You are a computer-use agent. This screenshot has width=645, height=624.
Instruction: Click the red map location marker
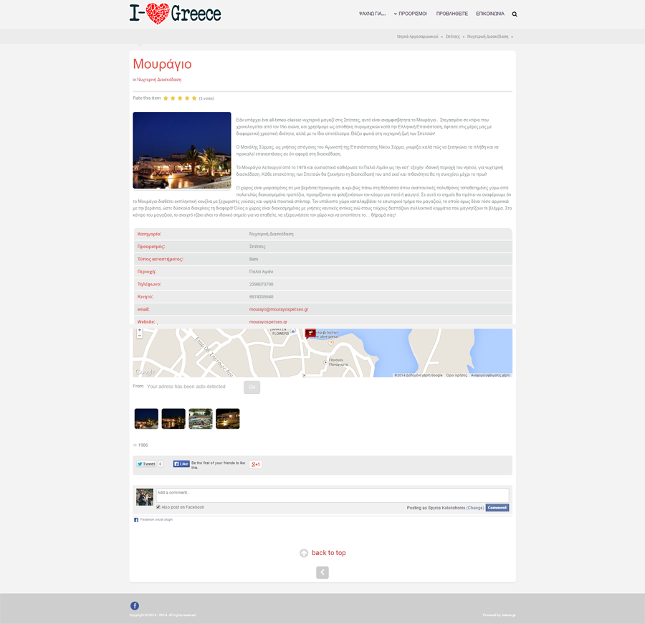point(310,334)
